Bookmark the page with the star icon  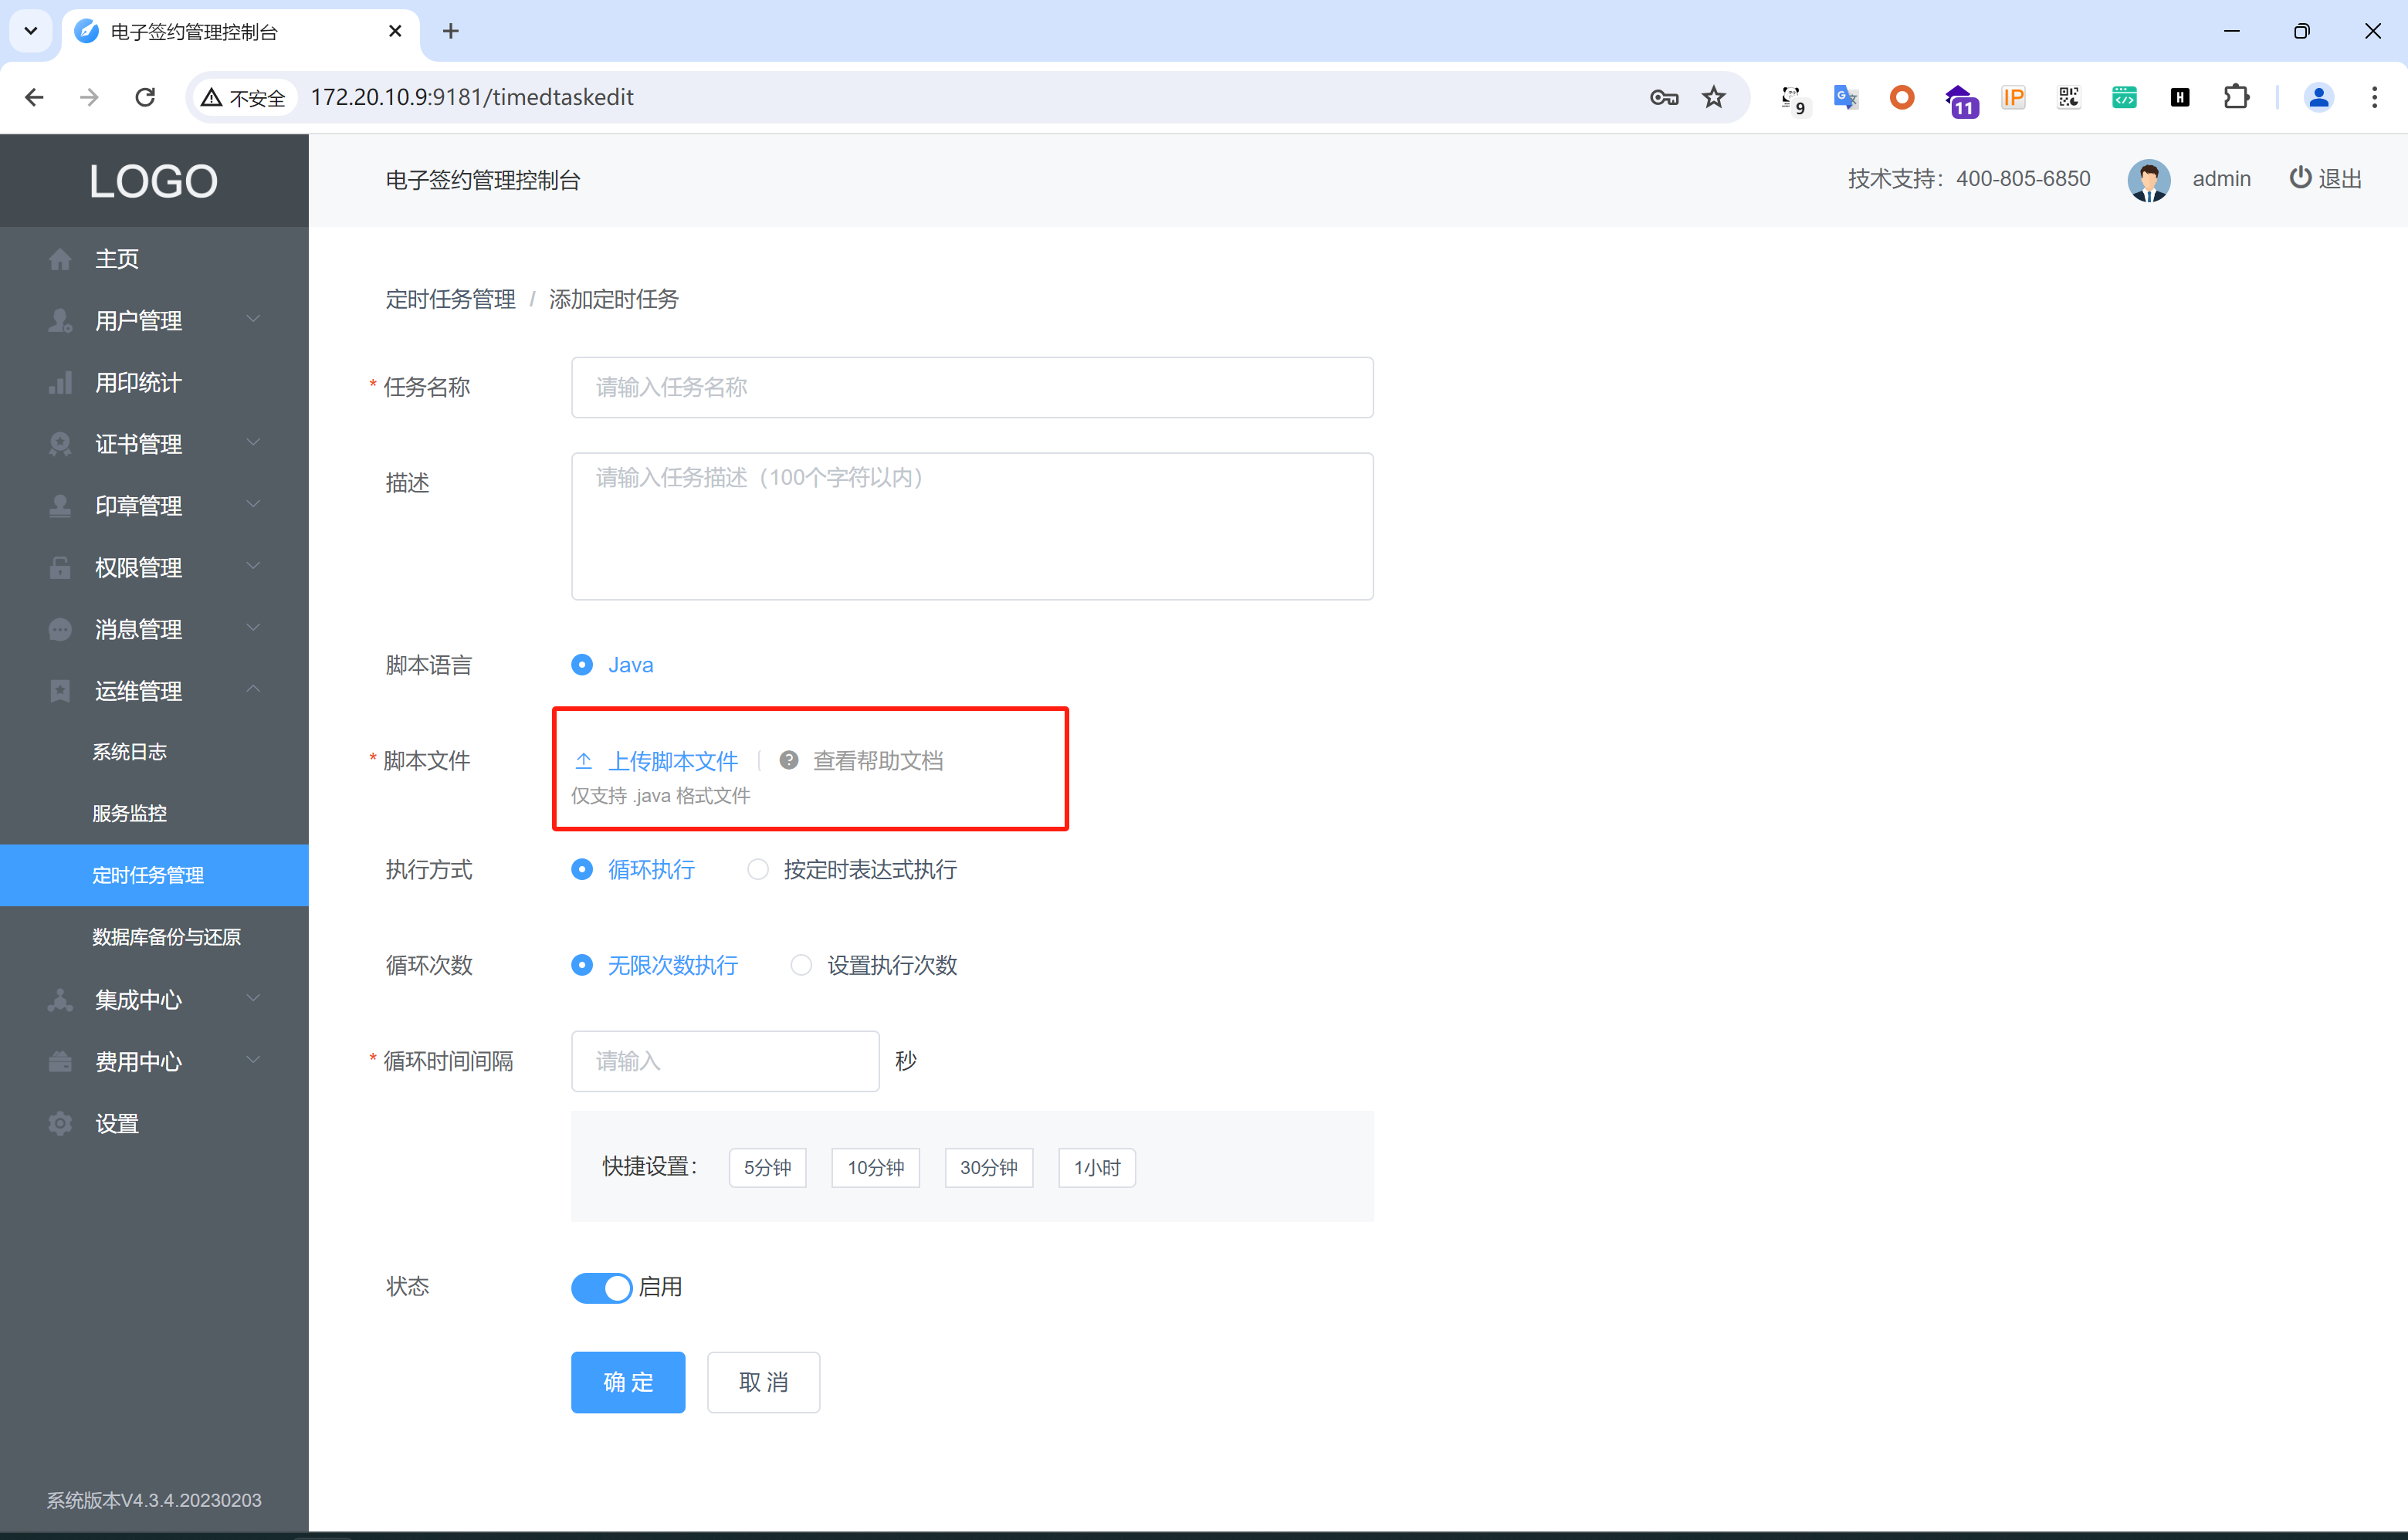1714,97
